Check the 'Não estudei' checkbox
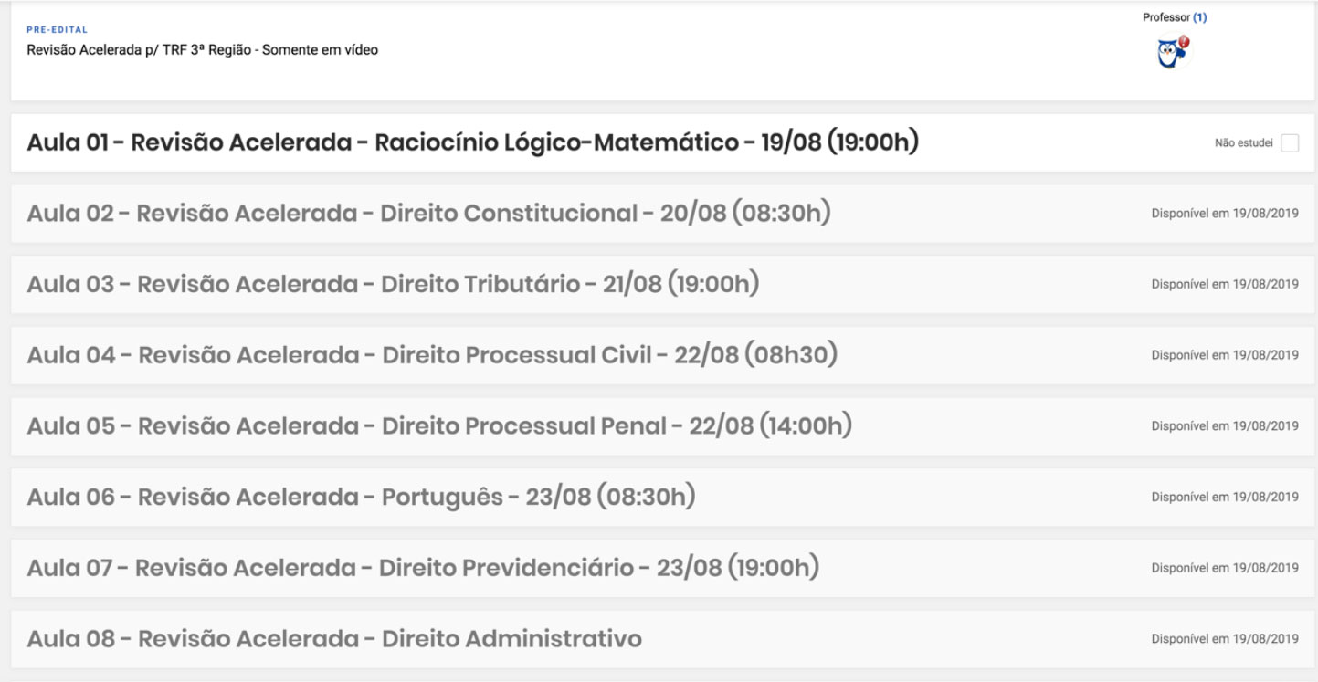This screenshot has width=1318, height=682. [1290, 143]
